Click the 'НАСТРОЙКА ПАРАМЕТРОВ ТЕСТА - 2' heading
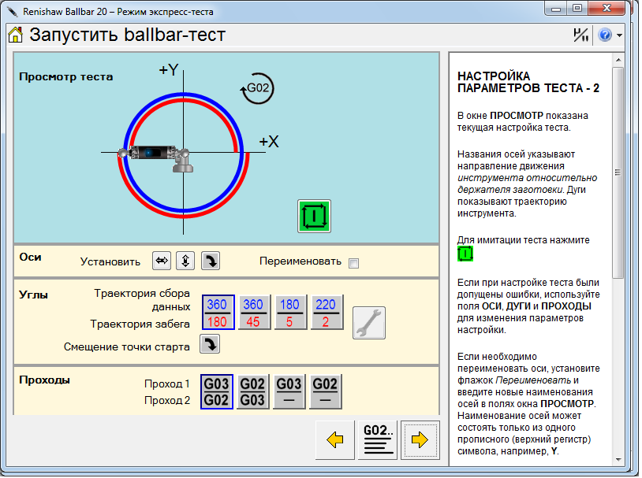The width and height of the screenshot is (642, 478). tap(528, 82)
